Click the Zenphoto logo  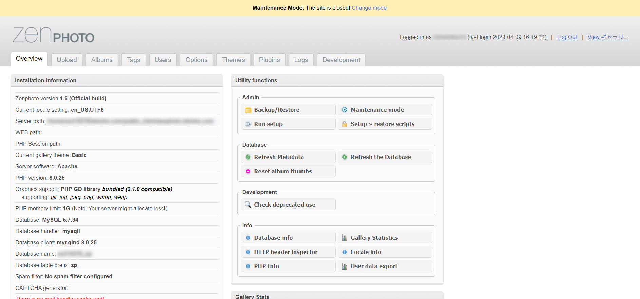(x=54, y=35)
